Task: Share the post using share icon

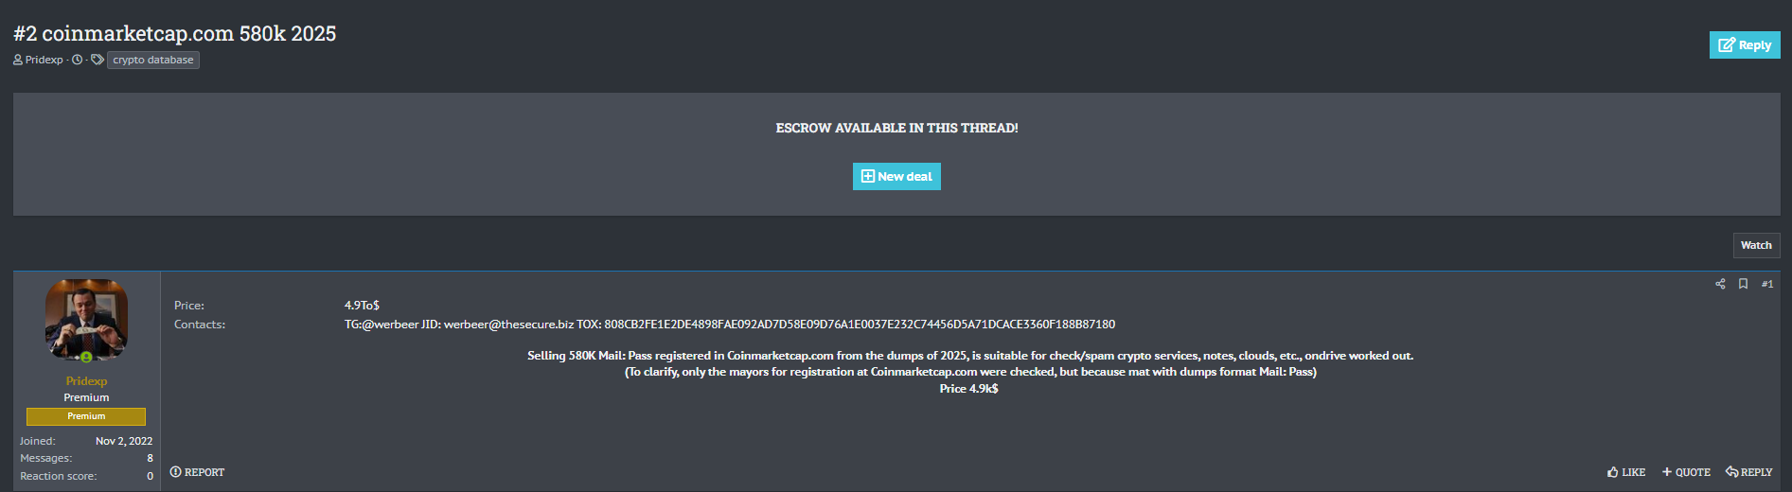Action: 1720,284
